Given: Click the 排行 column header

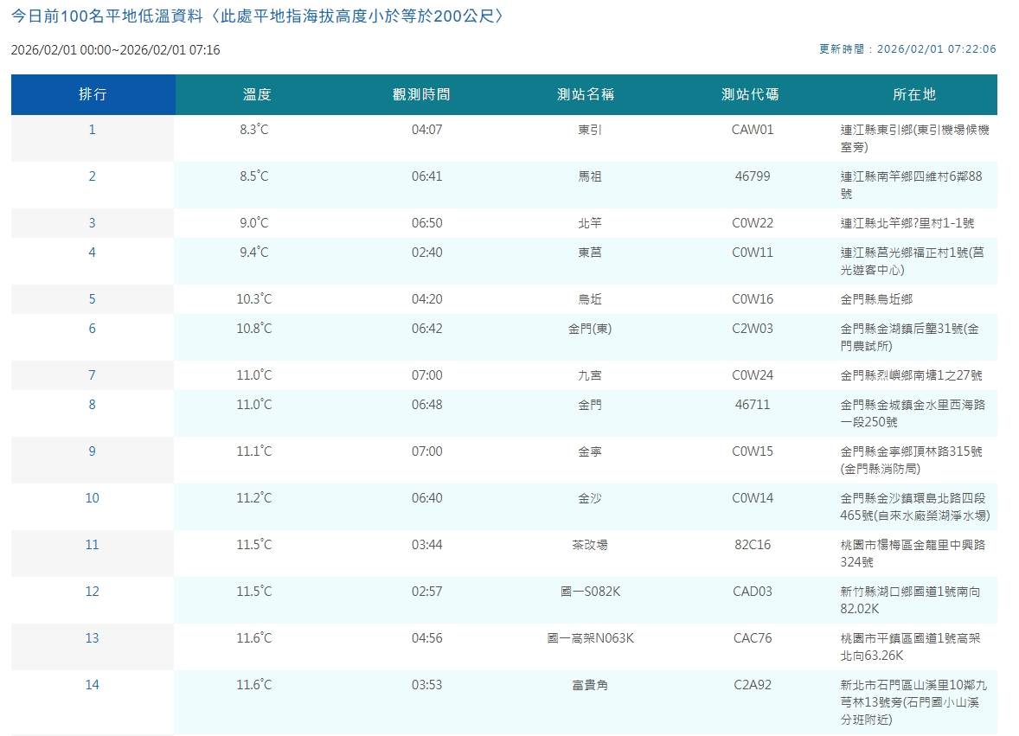Looking at the screenshot, I should coord(93,95).
